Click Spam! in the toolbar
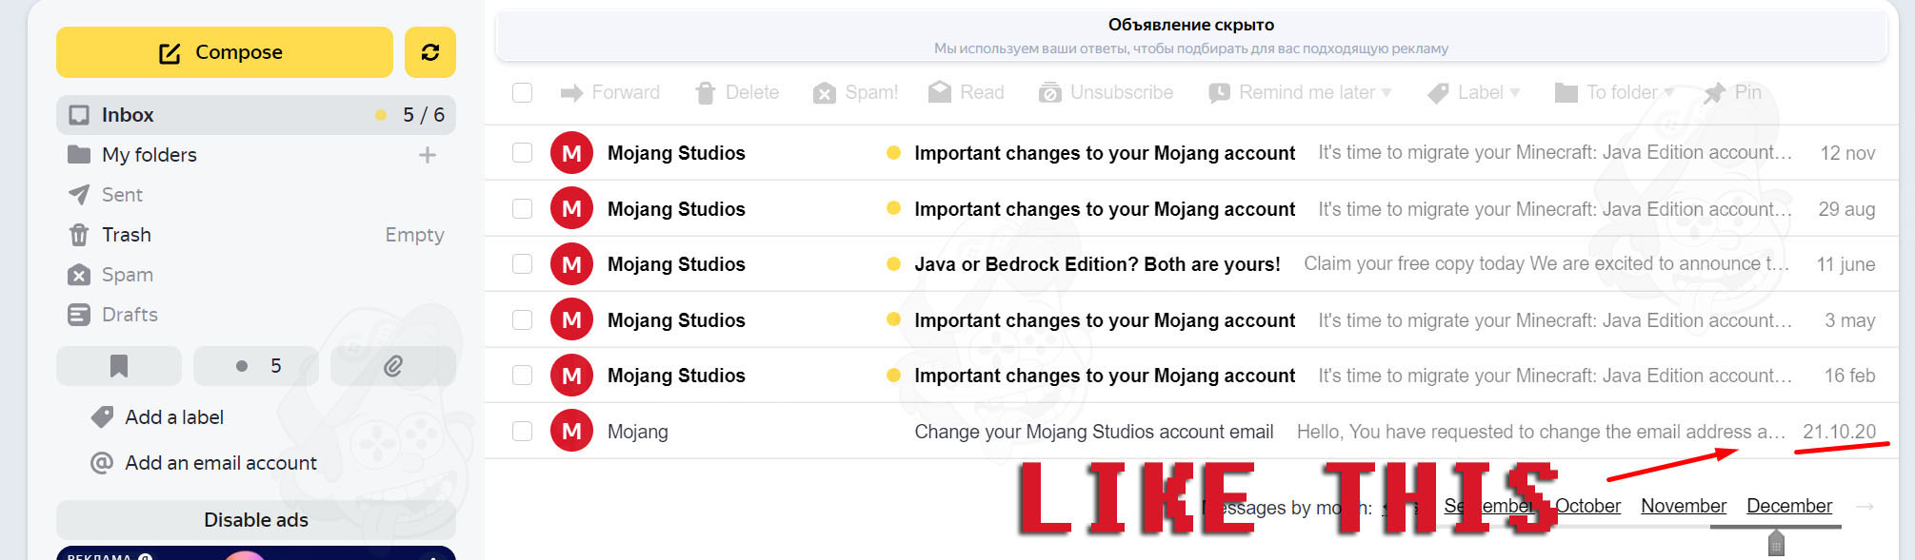This screenshot has width=1915, height=560. [x=855, y=92]
